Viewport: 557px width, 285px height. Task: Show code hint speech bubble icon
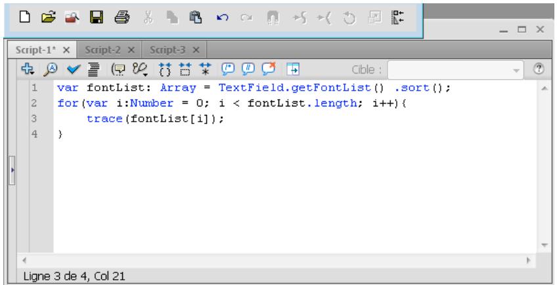coord(118,70)
